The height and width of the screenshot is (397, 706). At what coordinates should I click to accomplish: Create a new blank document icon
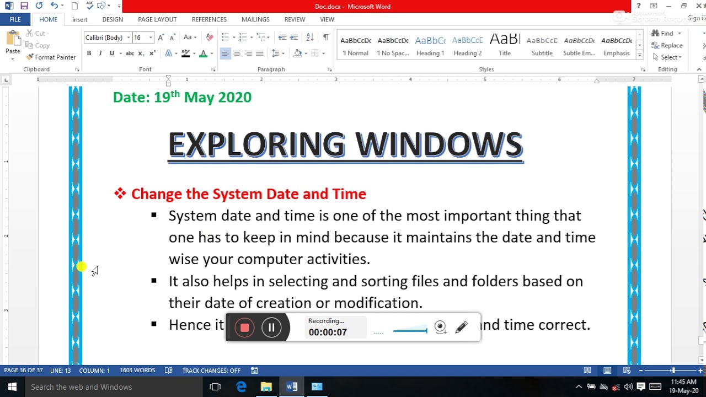click(x=74, y=6)
